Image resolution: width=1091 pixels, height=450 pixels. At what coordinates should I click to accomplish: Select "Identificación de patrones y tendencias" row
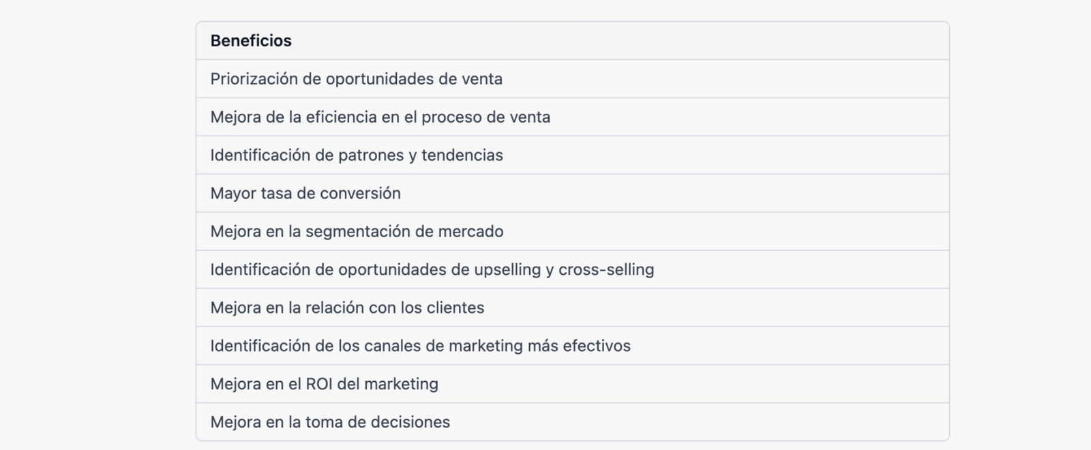tap(356, 155)
